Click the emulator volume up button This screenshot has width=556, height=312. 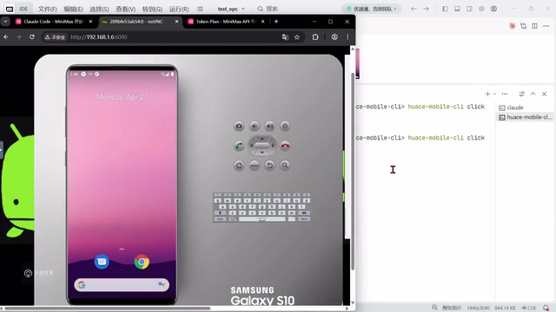tap(270, 126)
